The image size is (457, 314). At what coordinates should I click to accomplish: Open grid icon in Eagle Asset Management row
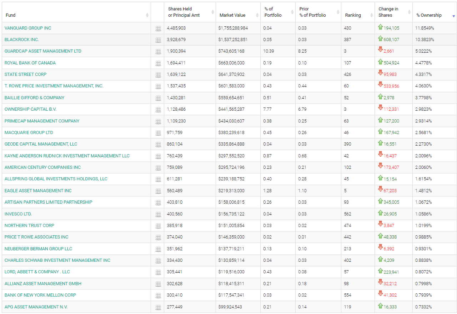(158, 191)
